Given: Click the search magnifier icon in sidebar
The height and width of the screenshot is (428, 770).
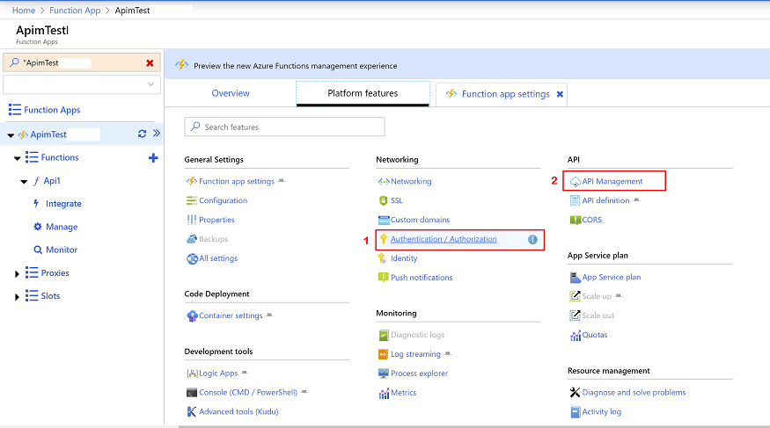Looking at the screenshot, I should pyautogui.click(x=15, y=62).
